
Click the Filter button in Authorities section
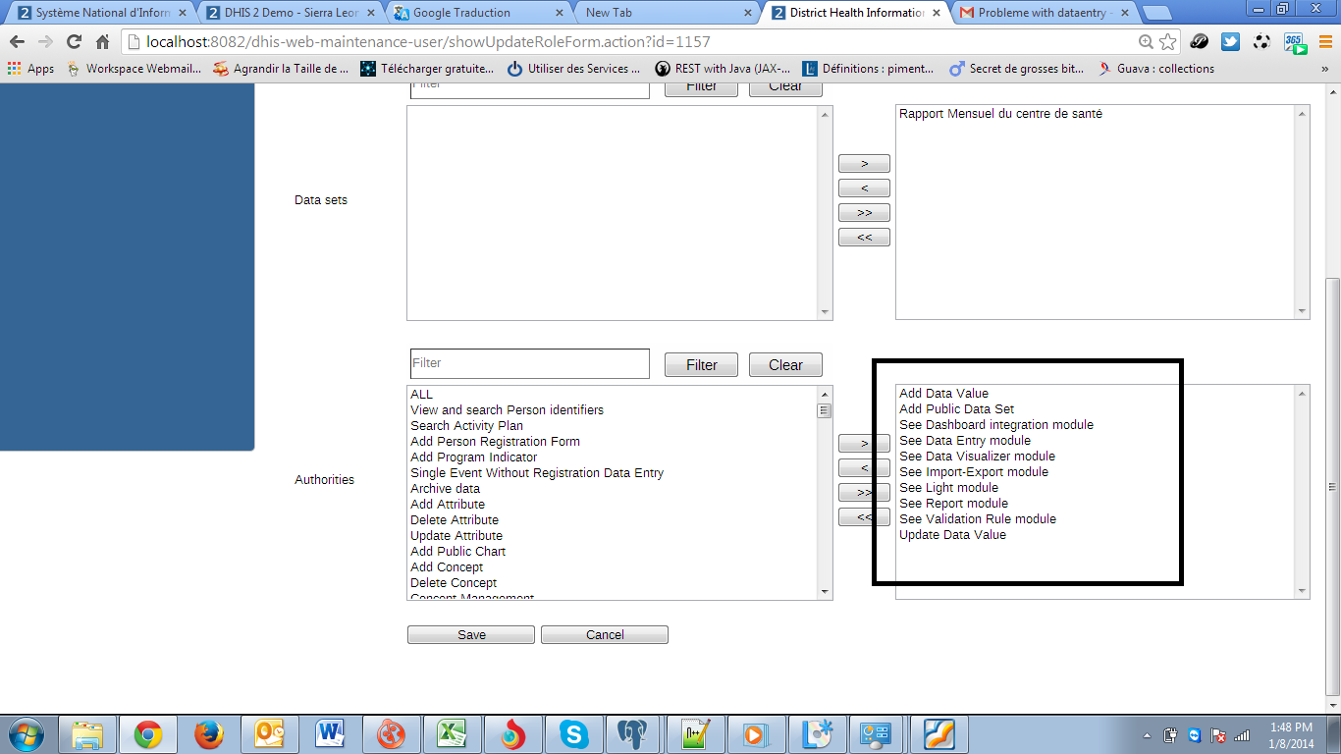(702, 365)
